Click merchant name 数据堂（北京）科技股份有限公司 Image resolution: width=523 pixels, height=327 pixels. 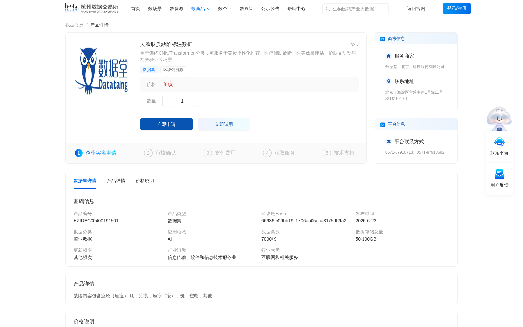coord(415,67)
